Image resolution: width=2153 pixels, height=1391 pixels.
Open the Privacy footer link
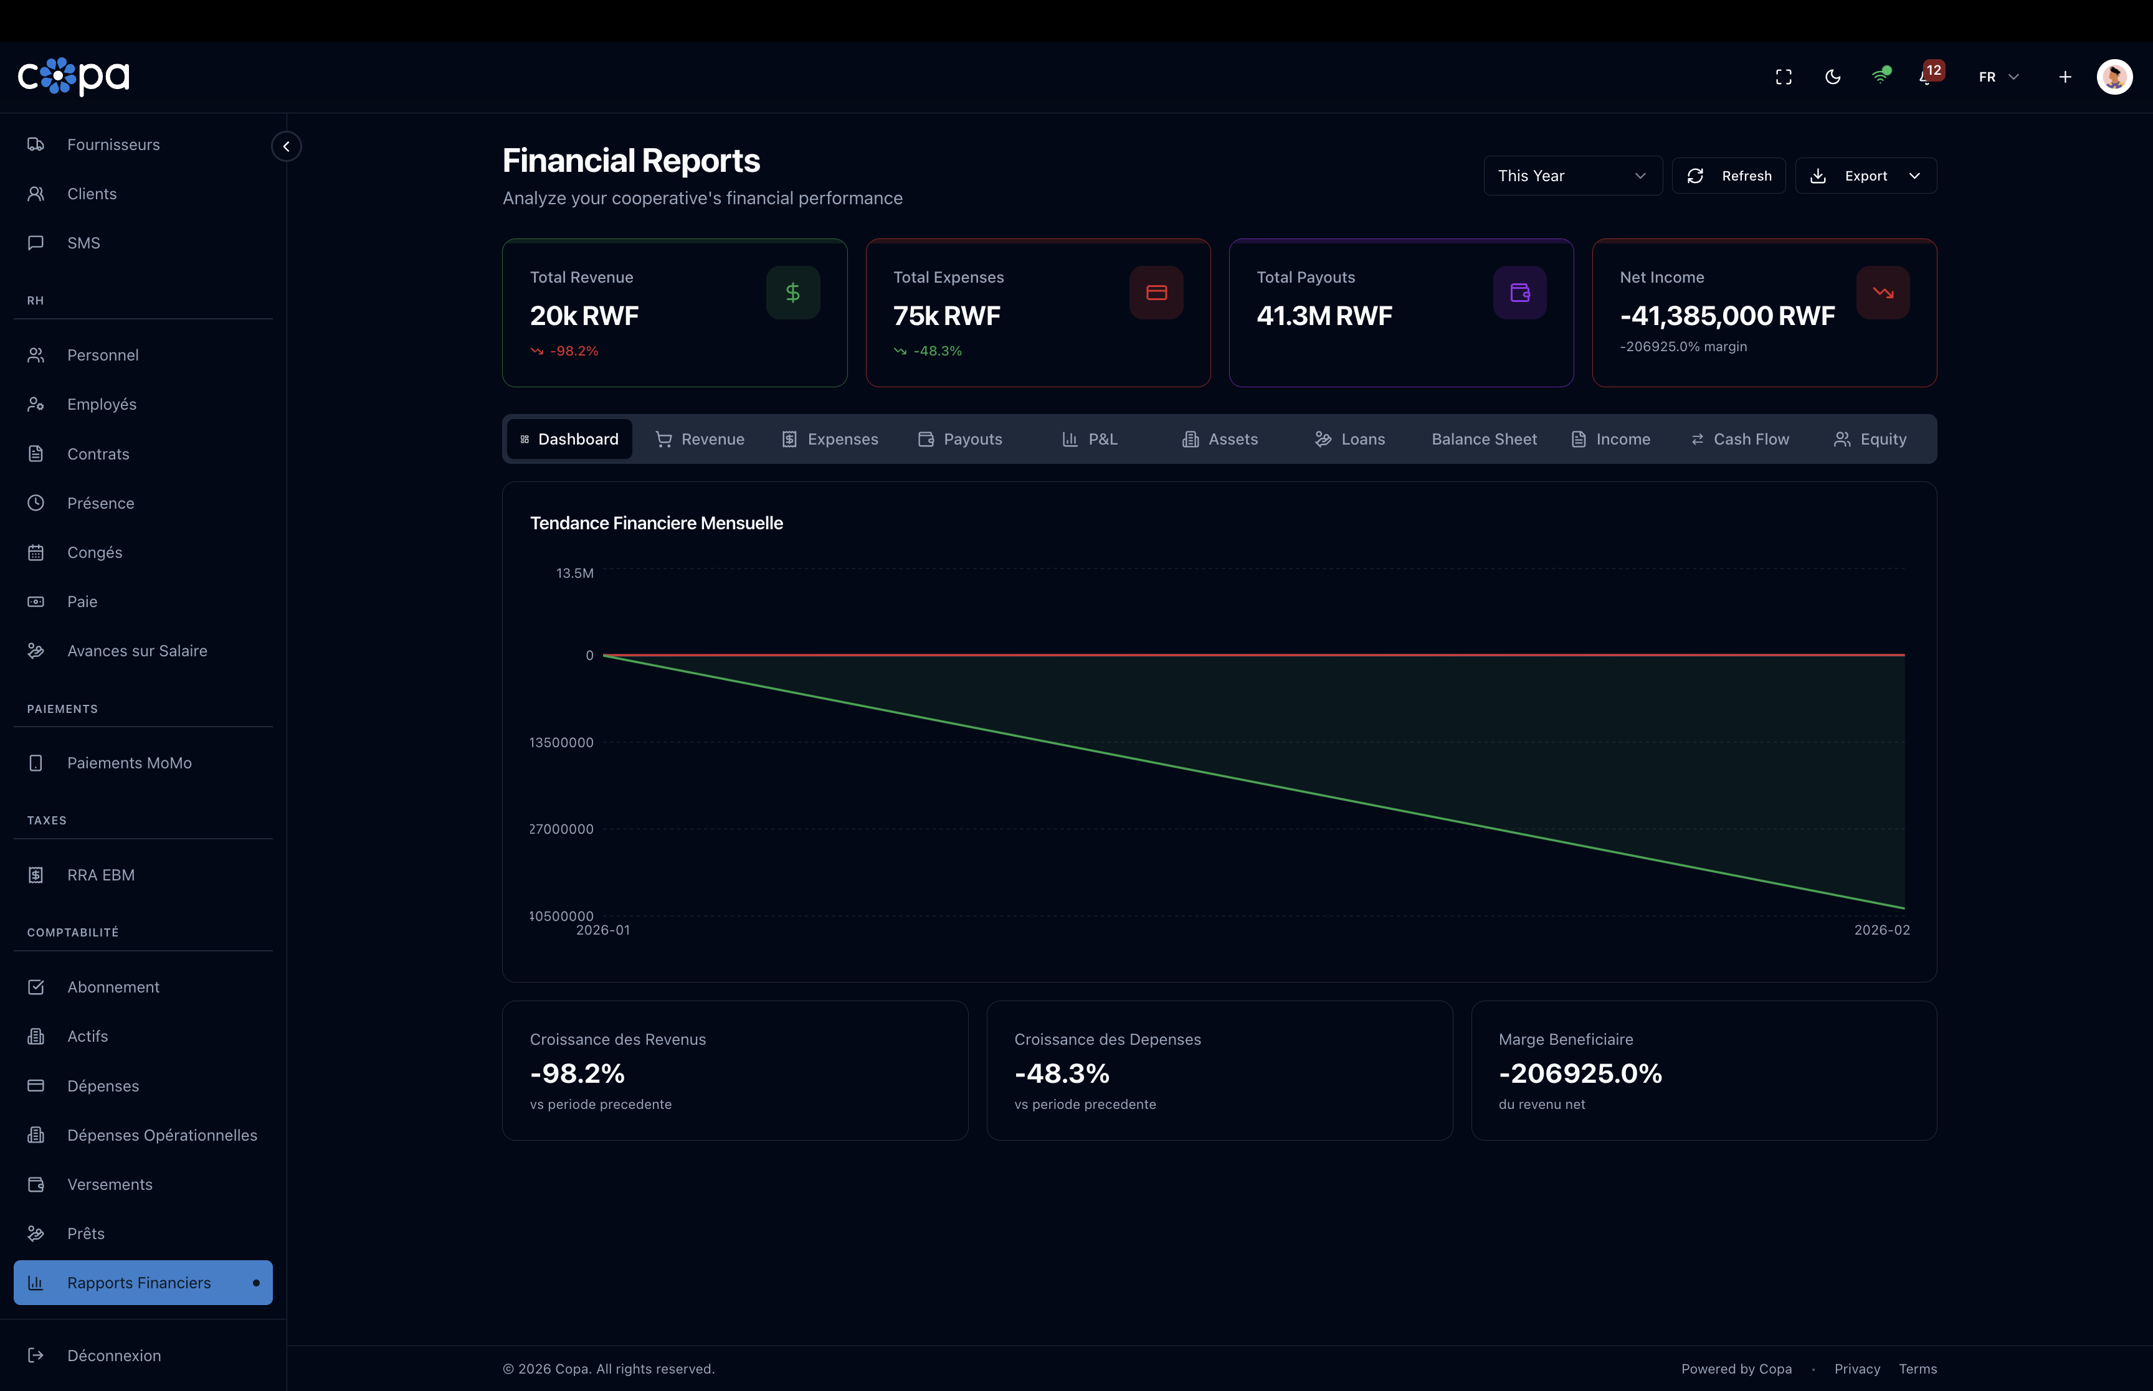click(x=1856, y=1369)
